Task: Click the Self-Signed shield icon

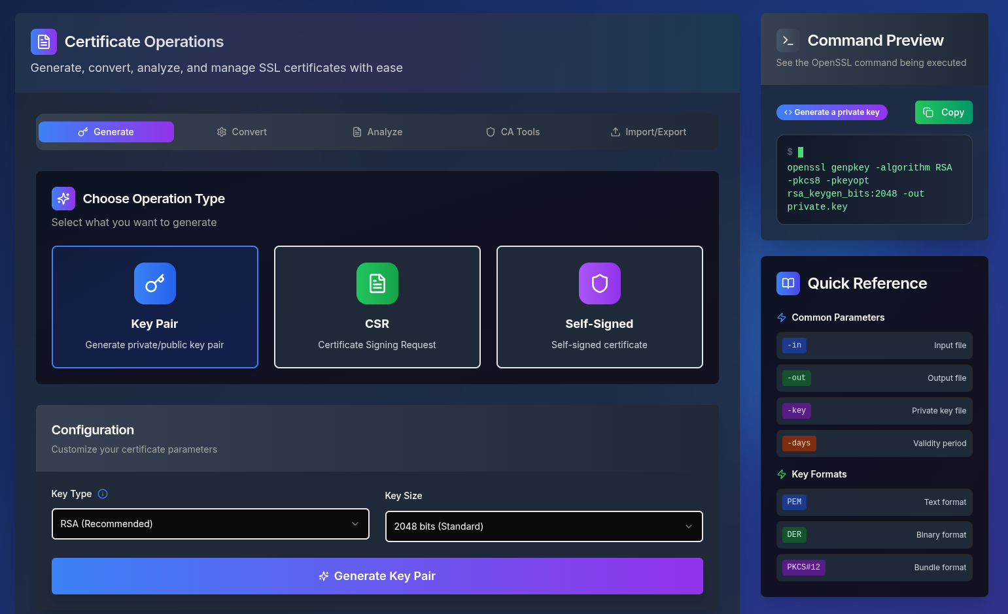Action: point(599,283)
